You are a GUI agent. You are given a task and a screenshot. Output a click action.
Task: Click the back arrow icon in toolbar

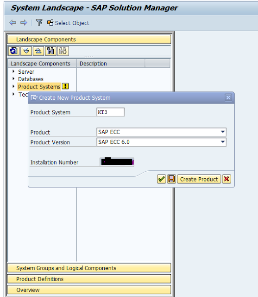[x=13, y=23]
